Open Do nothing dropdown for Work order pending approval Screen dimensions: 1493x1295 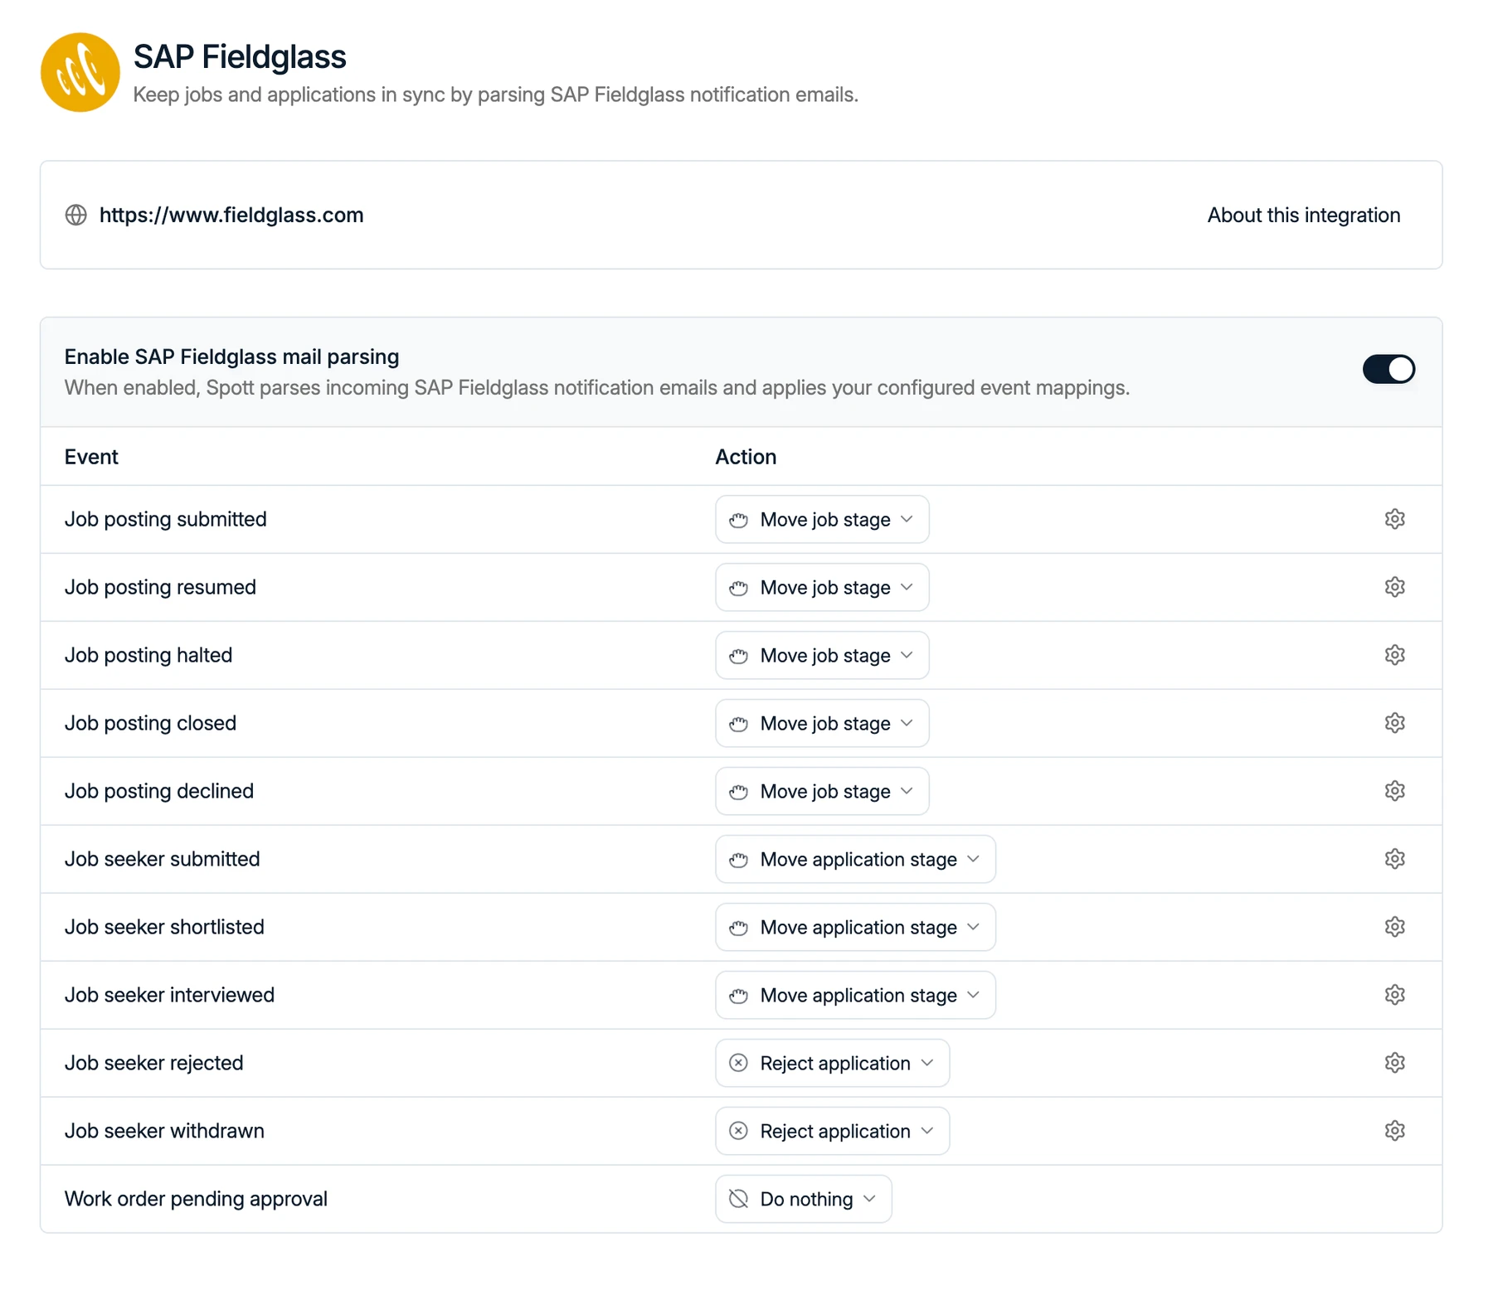coord(804,1199)
